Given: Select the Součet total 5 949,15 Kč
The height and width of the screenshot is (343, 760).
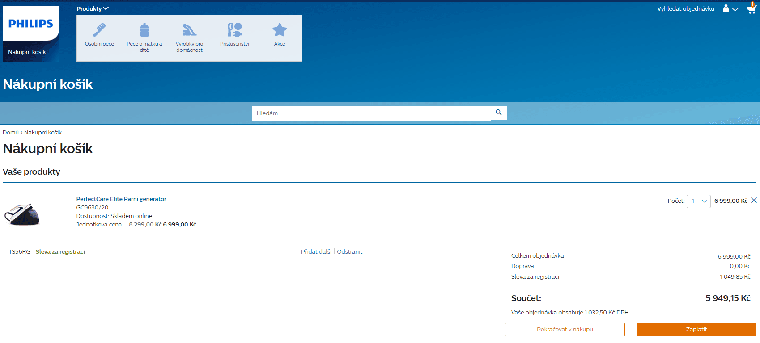Looking at the screenshot, I should pos(728,298).
